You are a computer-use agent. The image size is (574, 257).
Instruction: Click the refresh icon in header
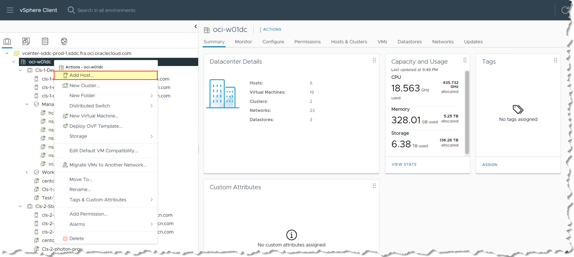click(x=565, y=10)
